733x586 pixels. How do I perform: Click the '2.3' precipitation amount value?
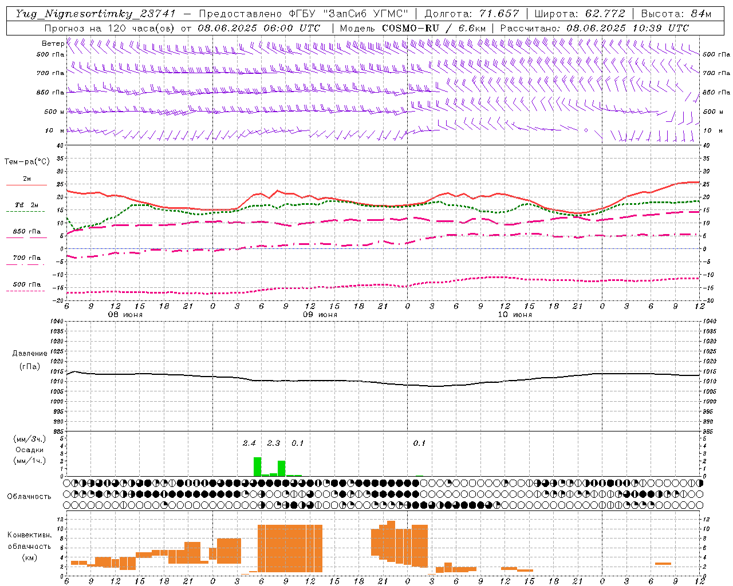(274, 443)
